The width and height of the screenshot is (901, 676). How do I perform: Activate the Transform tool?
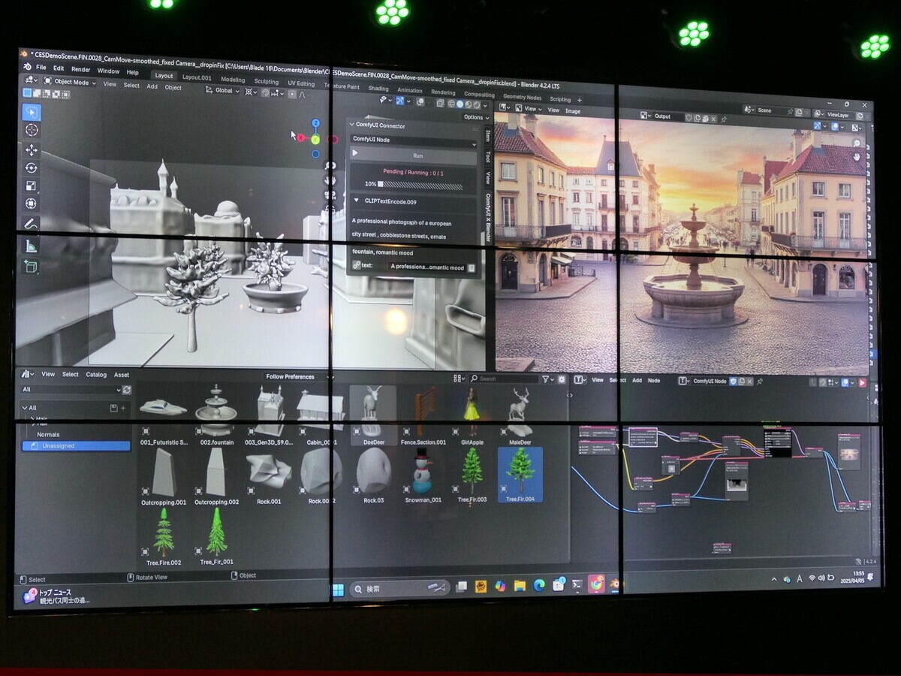coord(32,204)
